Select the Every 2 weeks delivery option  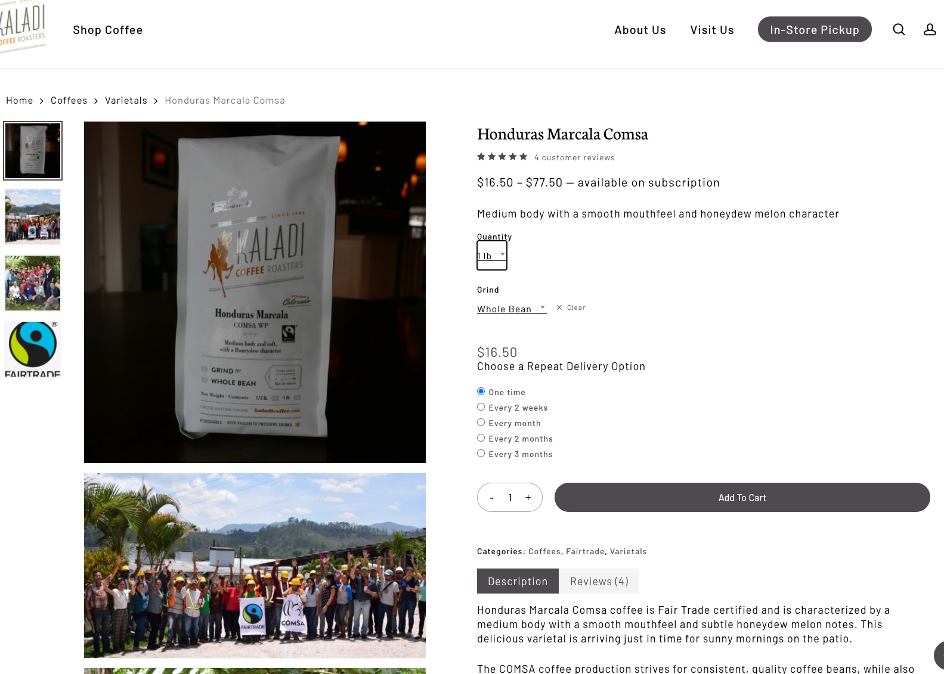pos(481,407)
